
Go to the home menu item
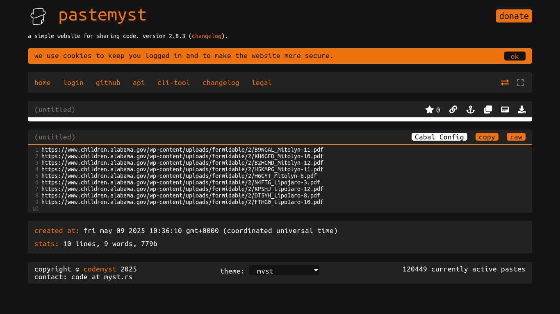[43, 83]
